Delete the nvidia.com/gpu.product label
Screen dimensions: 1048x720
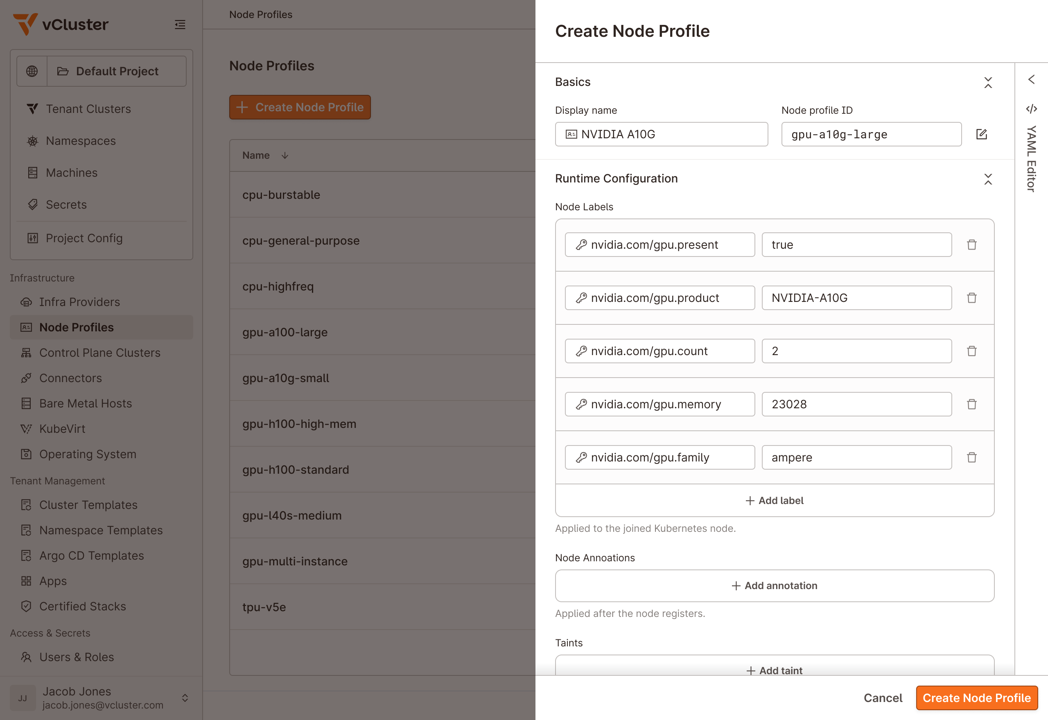pos(972,298)
